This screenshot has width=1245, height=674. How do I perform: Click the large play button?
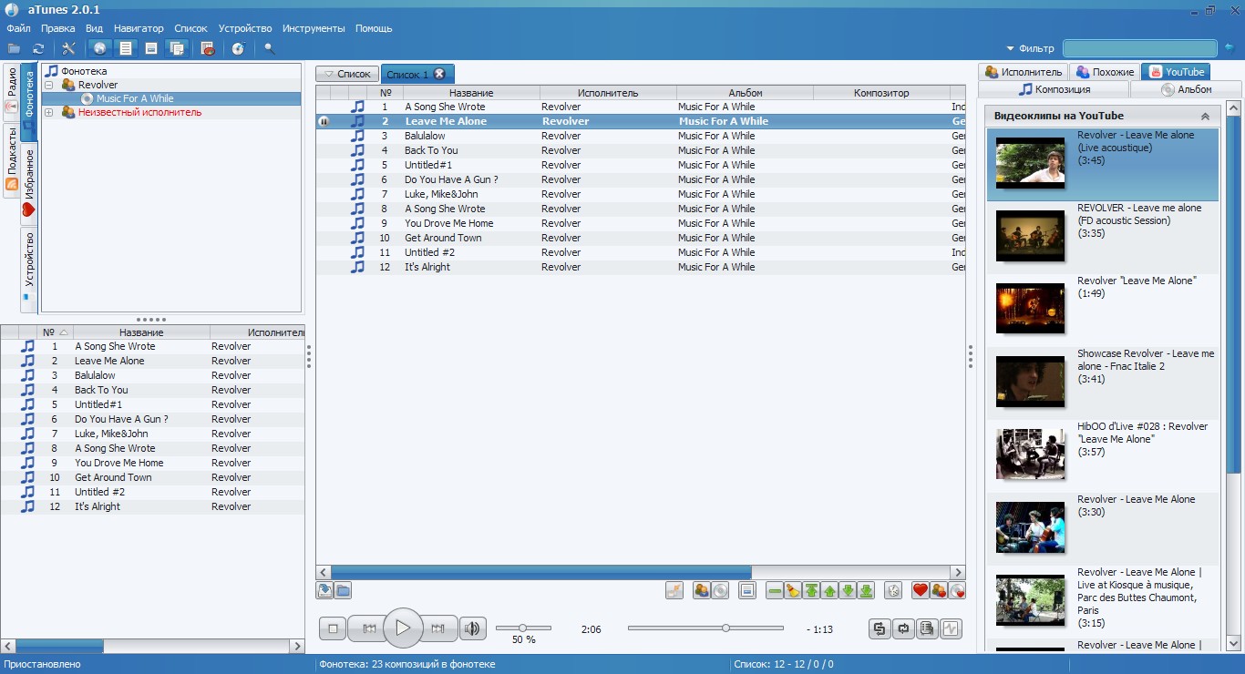coord(403,628)
